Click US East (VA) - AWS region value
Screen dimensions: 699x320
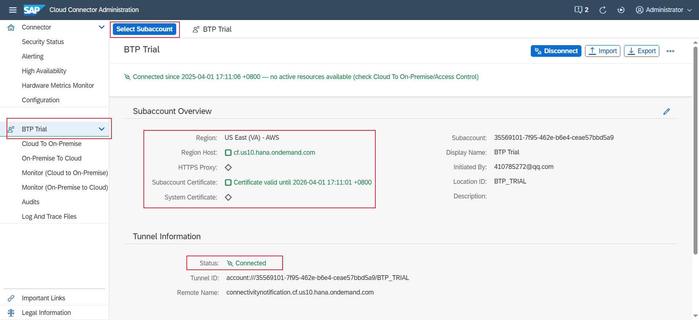252,138
